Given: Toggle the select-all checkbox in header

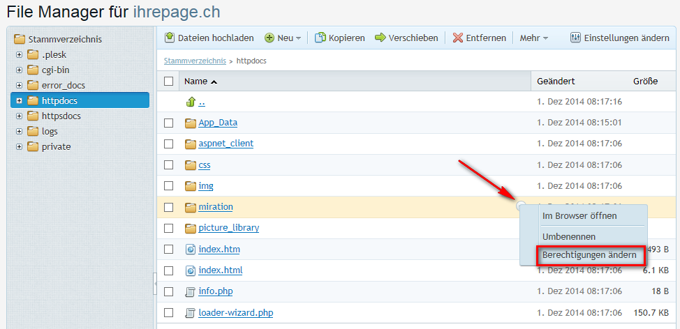Looking at the screenshot, I should (168, 82).
